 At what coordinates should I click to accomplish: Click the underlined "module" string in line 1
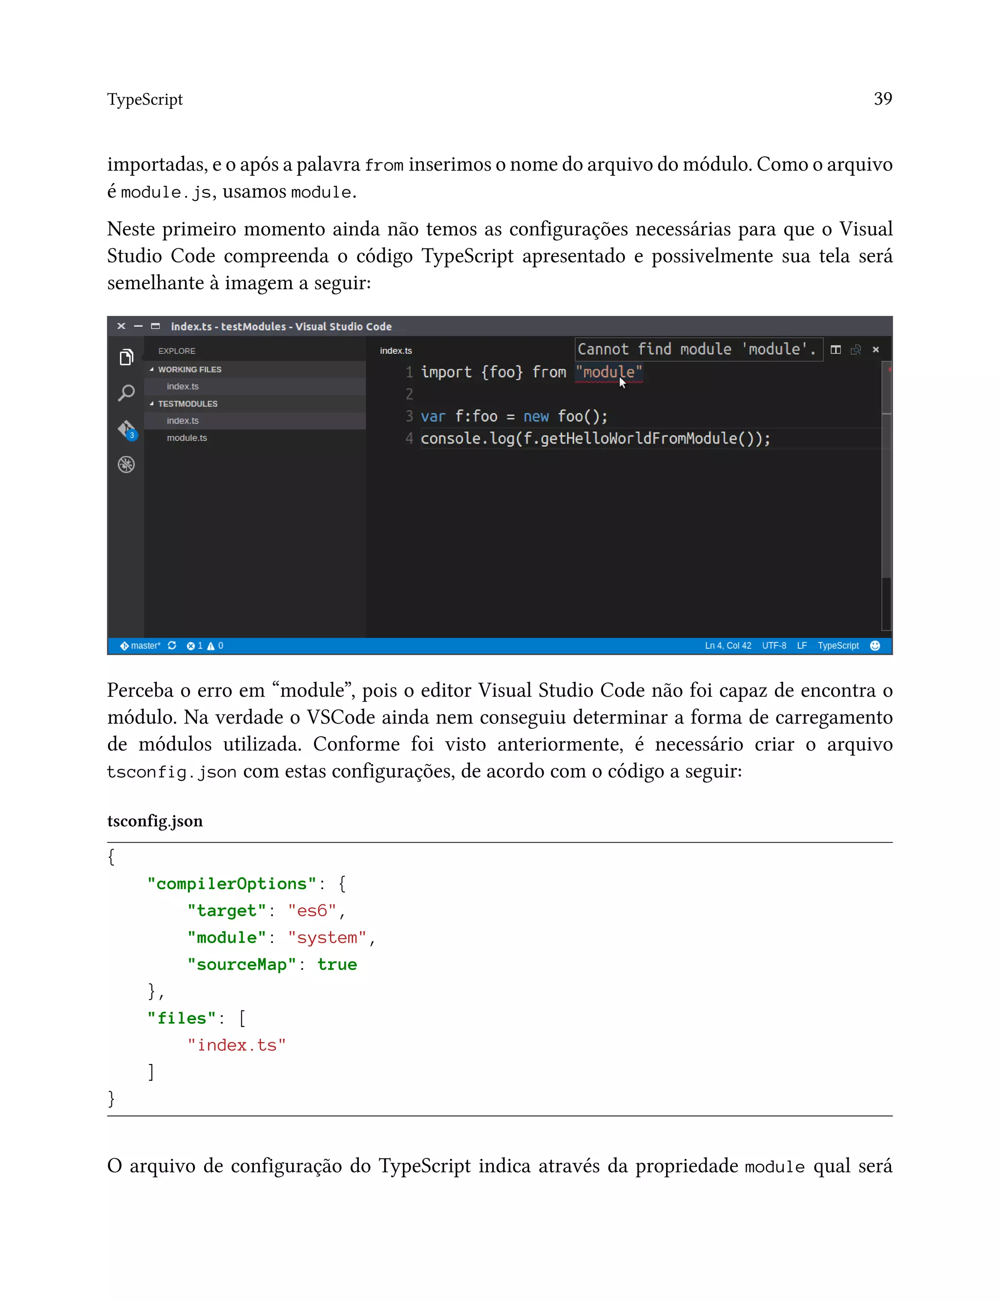[x=608, y=372]
